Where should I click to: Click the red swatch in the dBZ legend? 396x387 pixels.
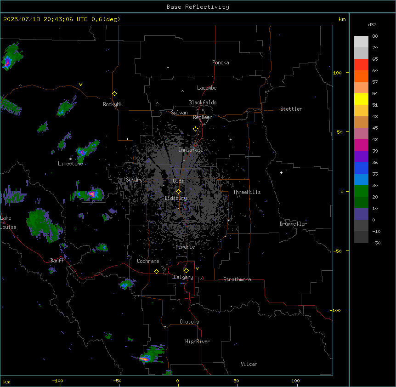coord(361,65)
